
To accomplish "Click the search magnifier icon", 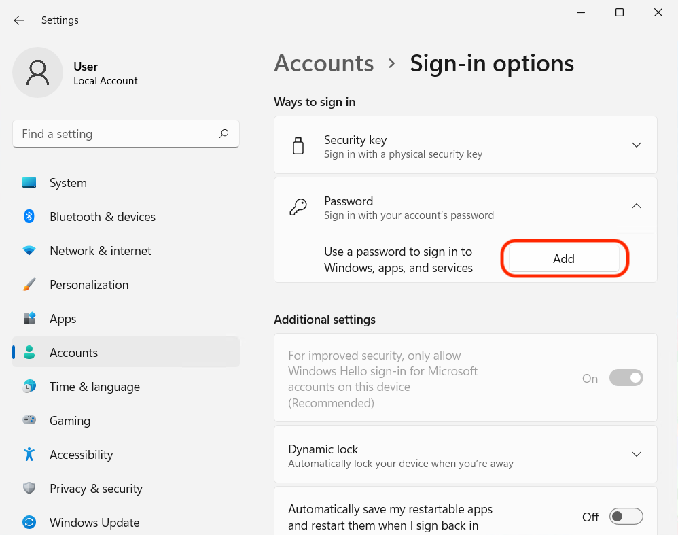I will (x=224, y=134).
